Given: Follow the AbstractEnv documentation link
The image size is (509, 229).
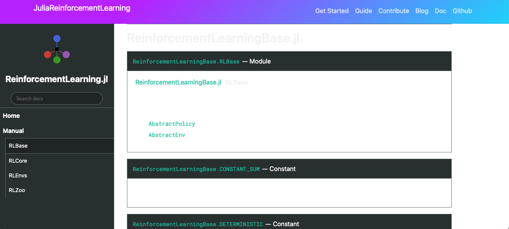Looking at the screenshot, I should coord(167,135).
